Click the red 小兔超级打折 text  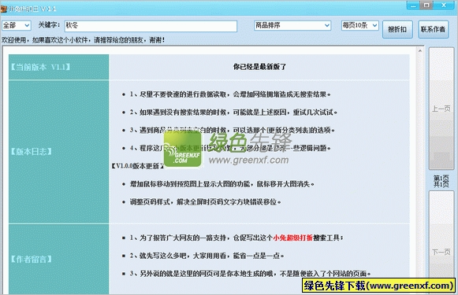[292, 238]
